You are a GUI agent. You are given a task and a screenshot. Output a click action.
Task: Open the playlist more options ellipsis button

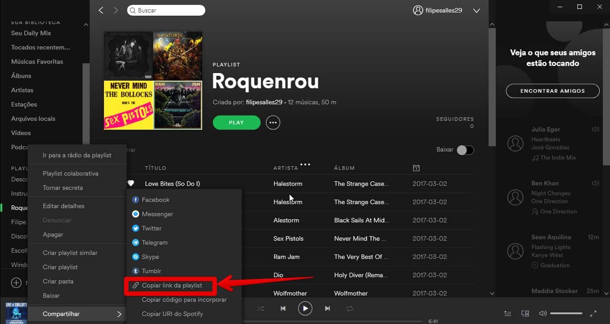click(x=273, y=122)
